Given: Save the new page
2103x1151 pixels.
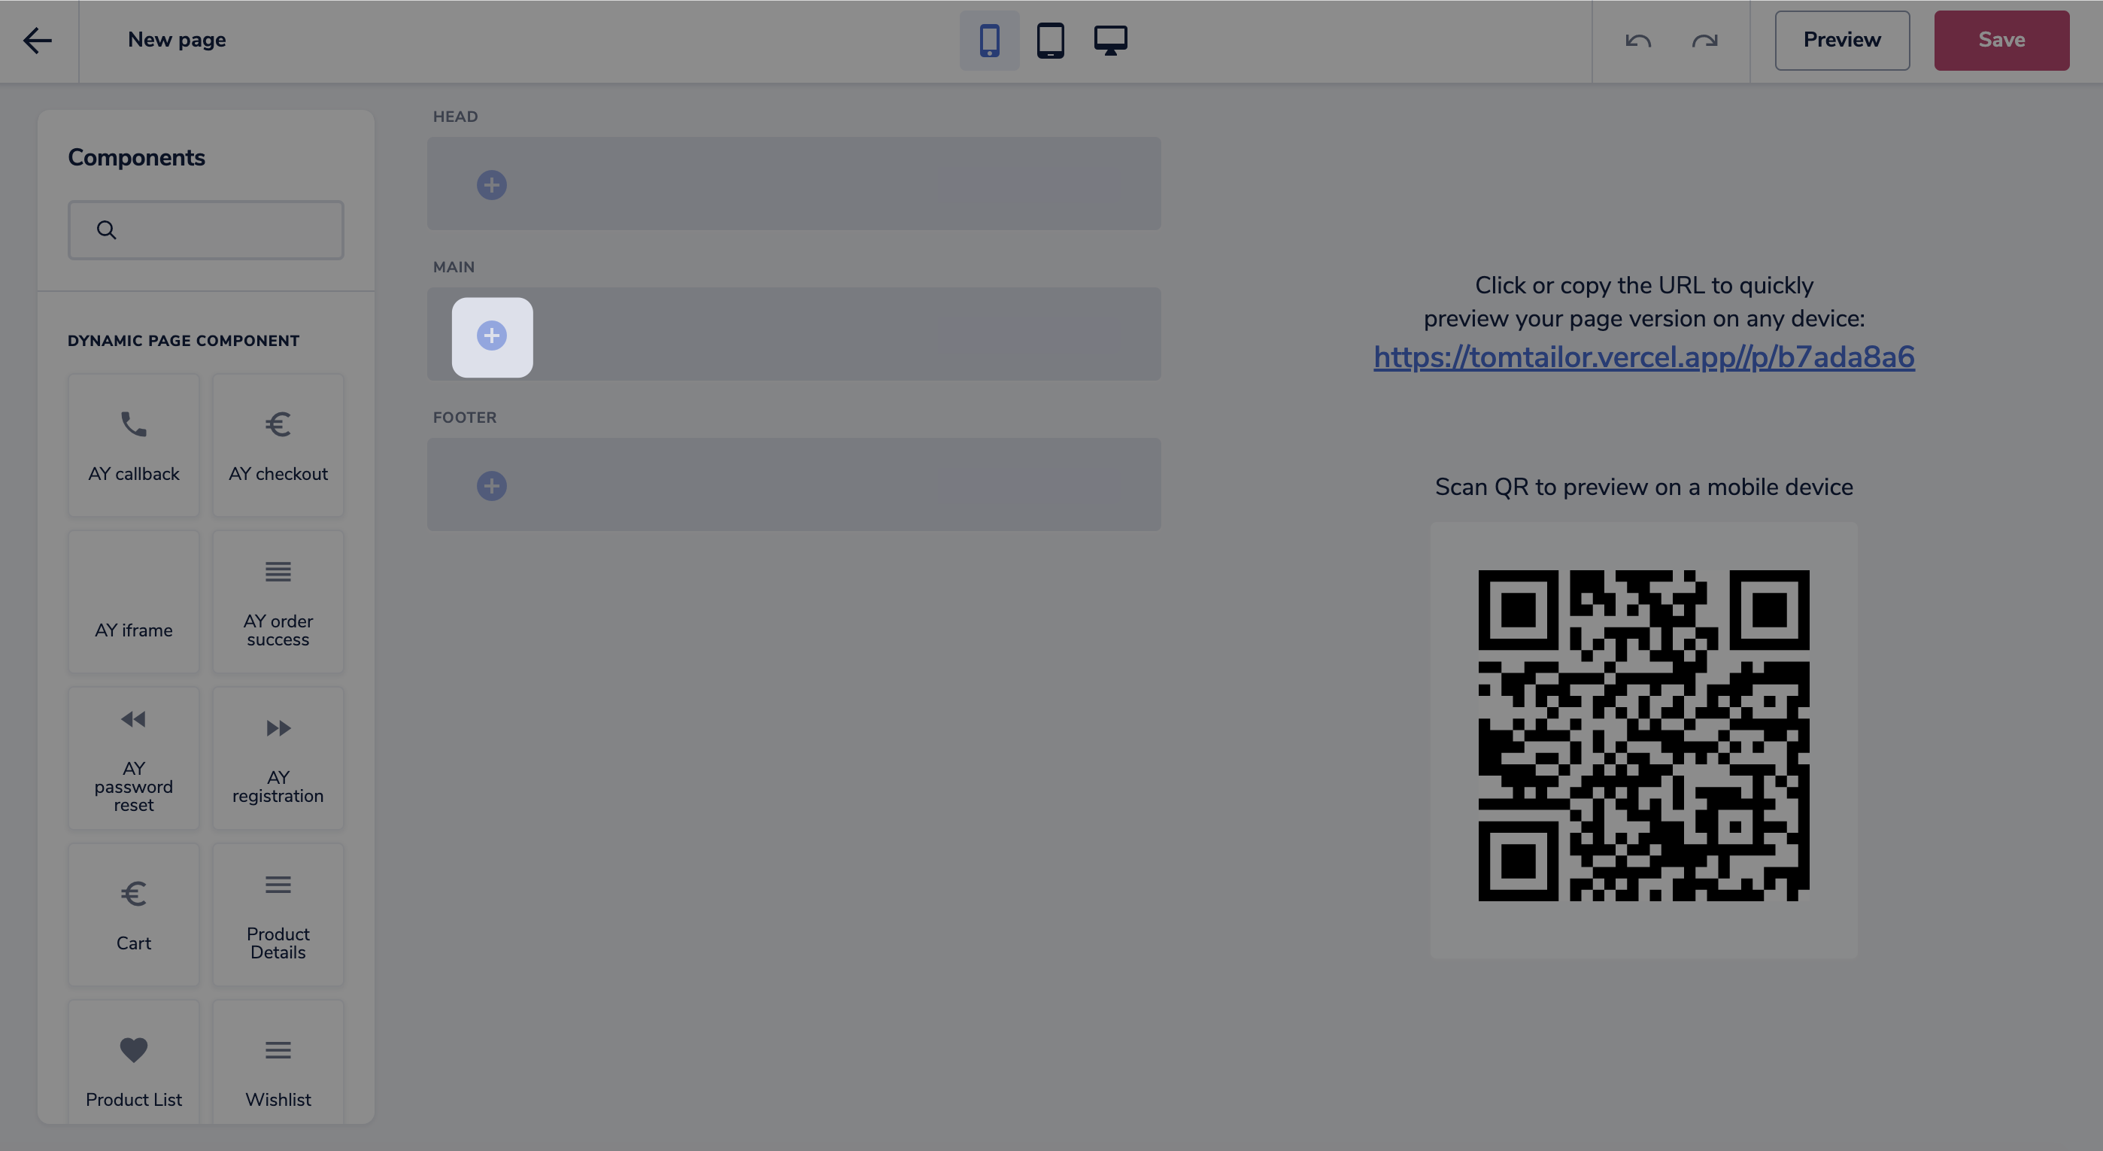Looking at the screenshot, I should 2001,40.
